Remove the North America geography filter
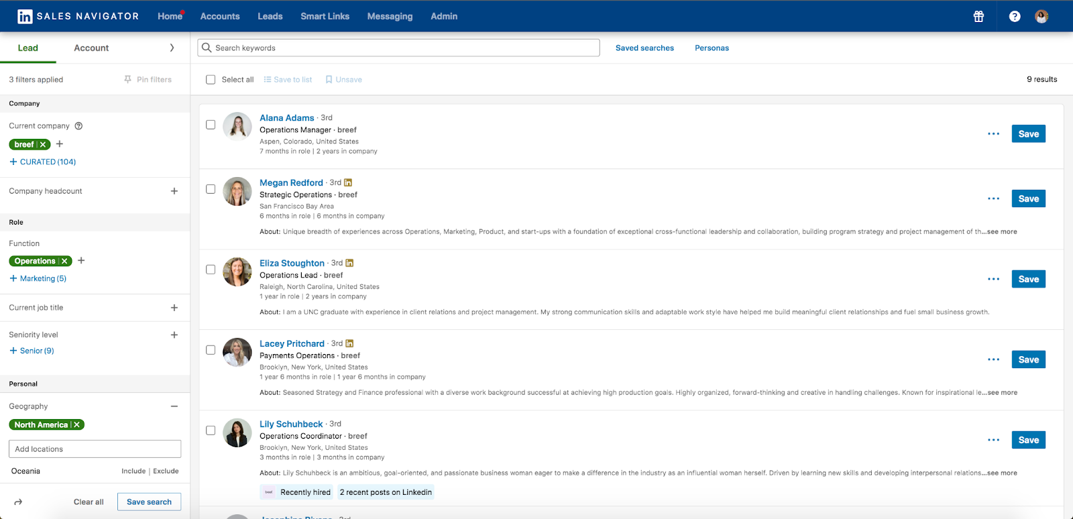 click(77, 424)
